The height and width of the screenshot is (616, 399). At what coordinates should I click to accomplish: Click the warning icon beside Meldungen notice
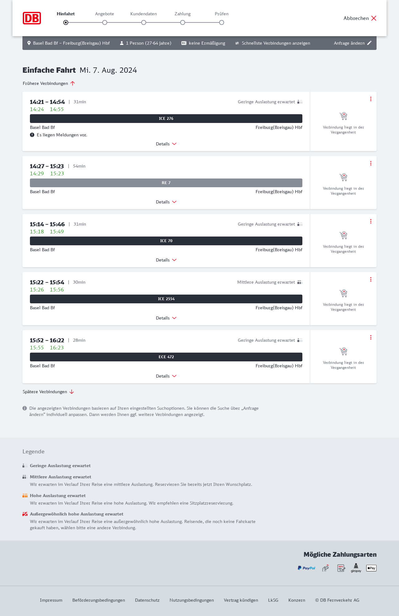click(32, 135)
